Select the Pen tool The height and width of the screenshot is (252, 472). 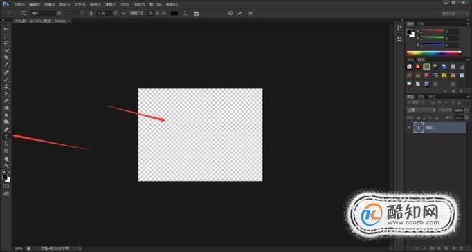pyautogui.click(x=6, y=130)
